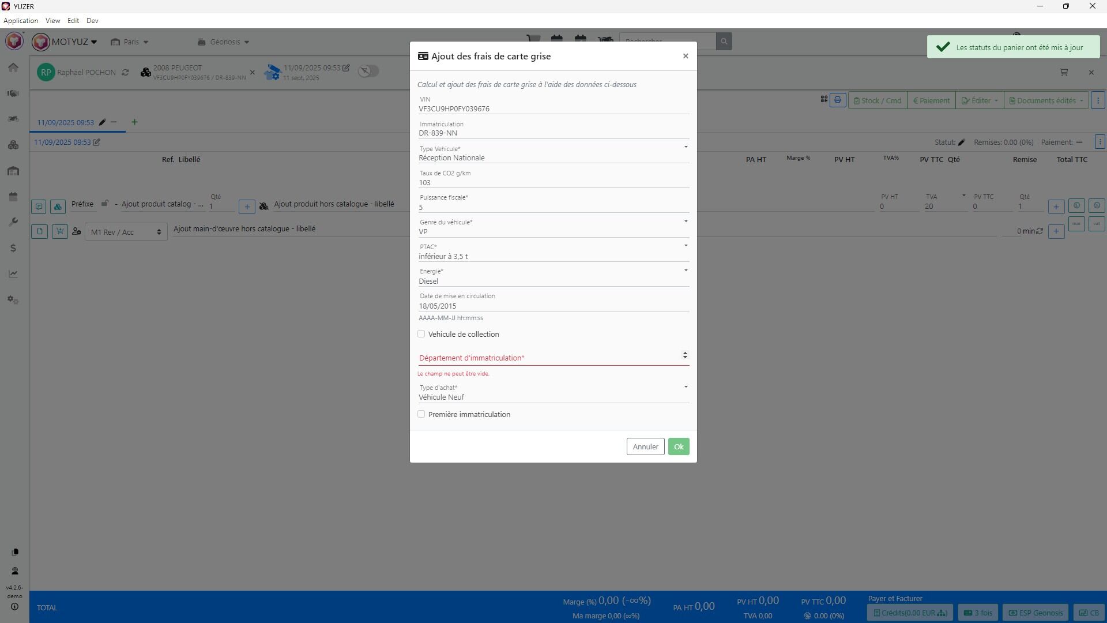This screenshot has height=623, width=1107.
Task: Confirm with the green Ok button
Action: (679, 446)
